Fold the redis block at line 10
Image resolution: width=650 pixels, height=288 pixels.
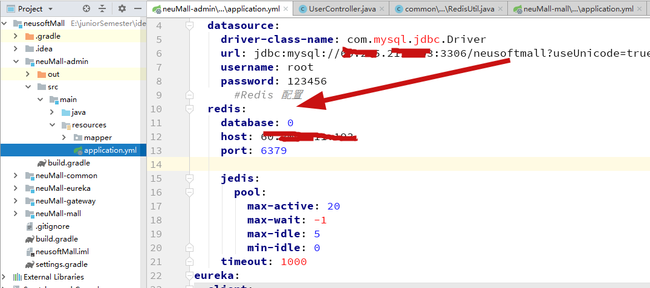(x=189, y=109)
